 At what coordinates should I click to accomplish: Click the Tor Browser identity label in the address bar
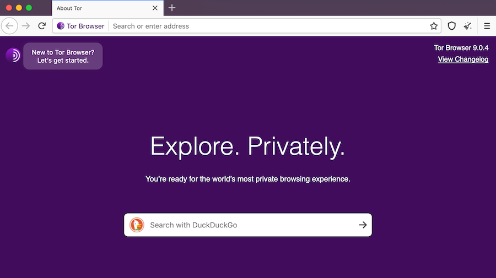pyautogui.click(x=80, y=26)
